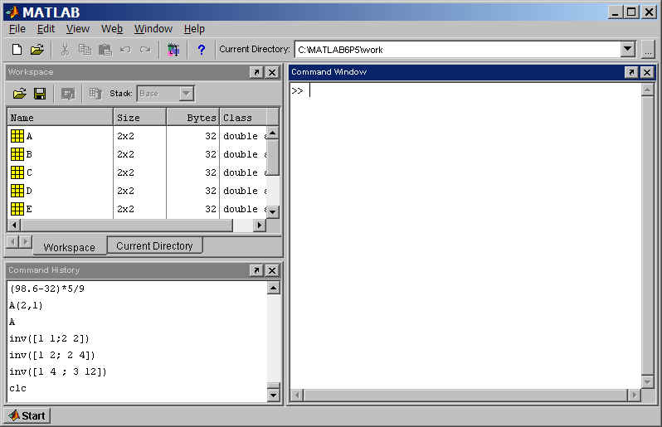Sort workspace by Name column header
662x427 pixels.
[x=61, y=117]
